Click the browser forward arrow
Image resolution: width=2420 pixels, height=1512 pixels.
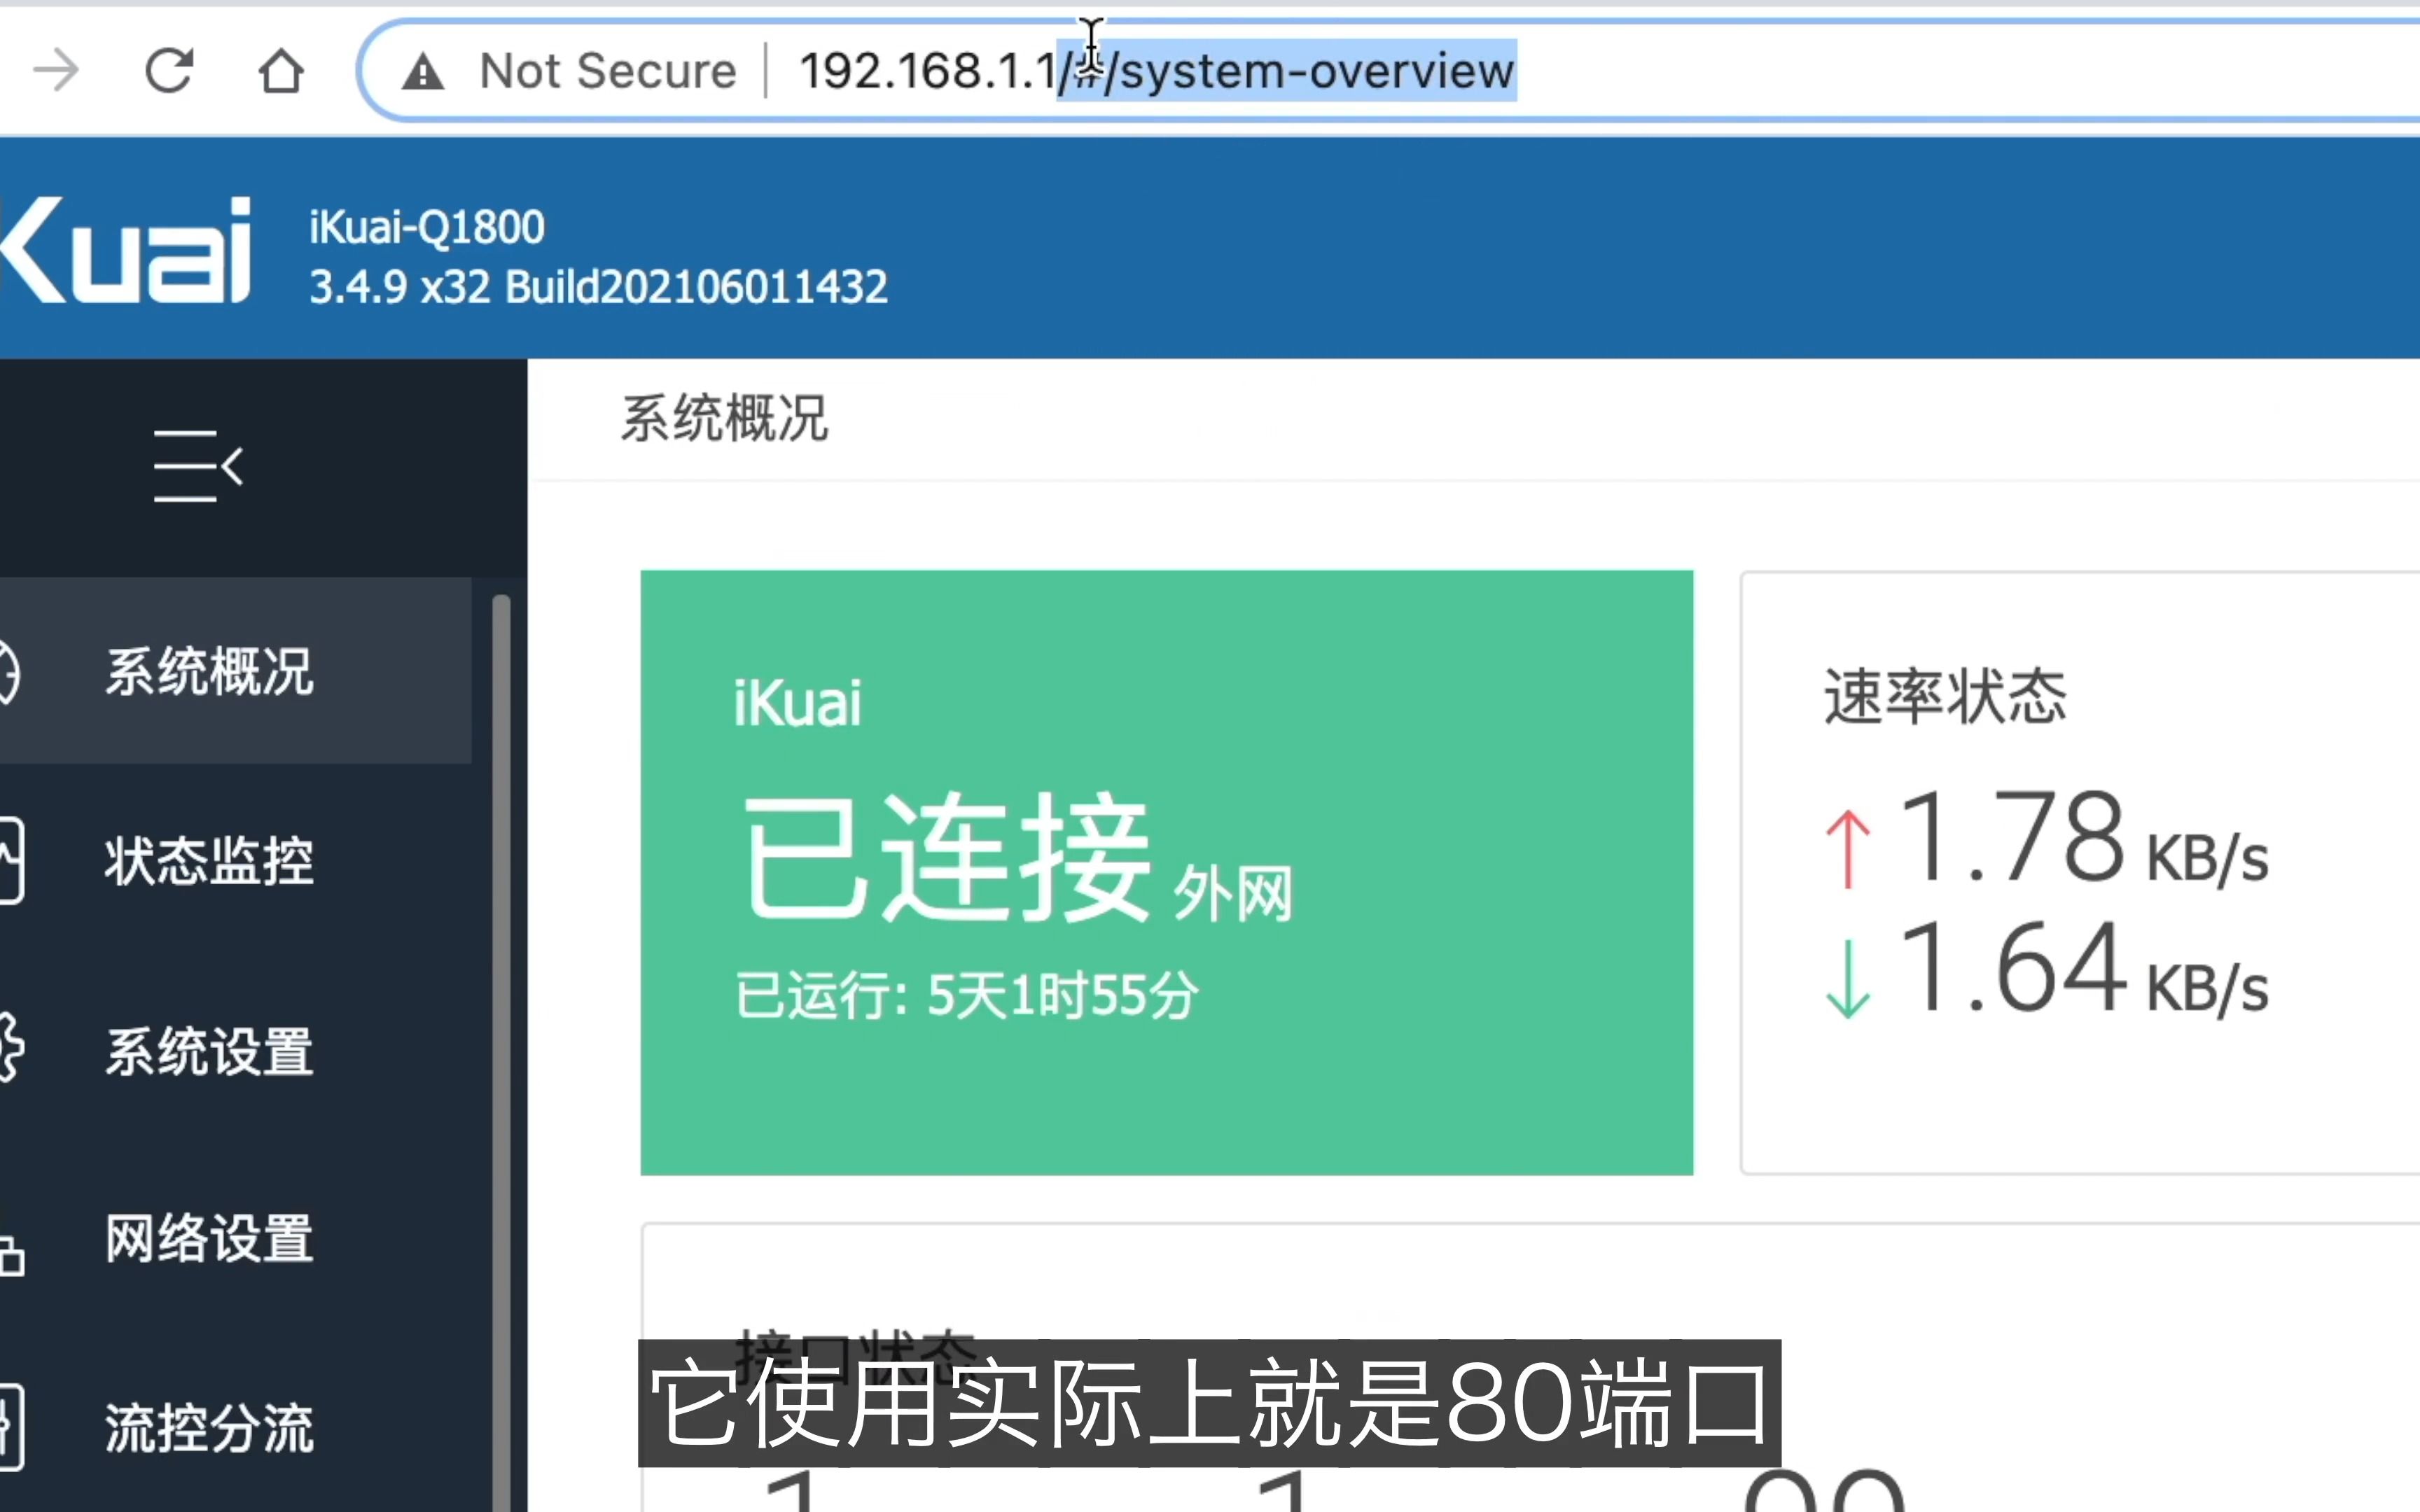(x=56, y=71)
